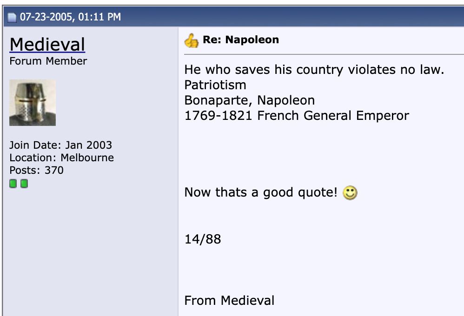The image size is (464, 316).
Task: Click the knight helmet avatar image
Action: click(x=33, y=102)
